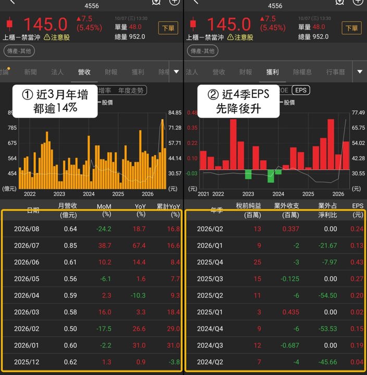Switch to 營收 tab in right panel
This screenshot has width=367, height=375.
click(x=219, y=72)
